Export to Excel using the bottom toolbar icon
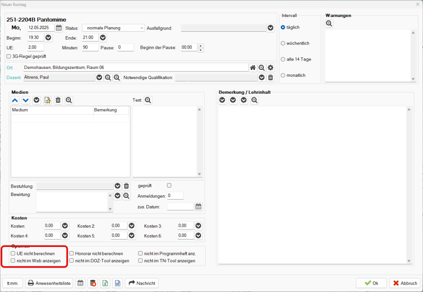The image size is (423, 292). point(105,283)
